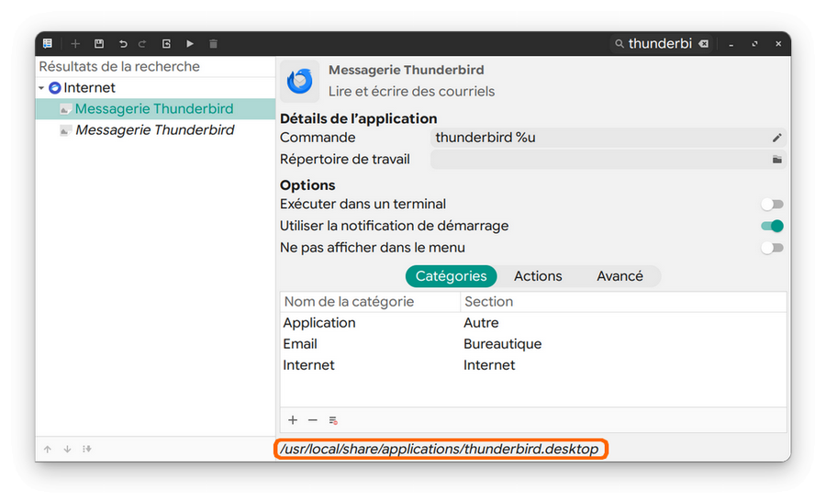Image resolution: width=826 pixels, height=501 pixels.
Task: Clear the search box text
Action: point(703,43)
